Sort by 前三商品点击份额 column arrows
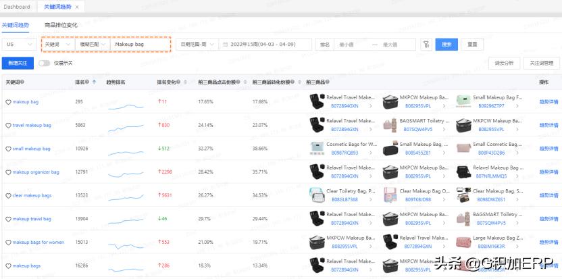562x279 pixels. [245, 82]
